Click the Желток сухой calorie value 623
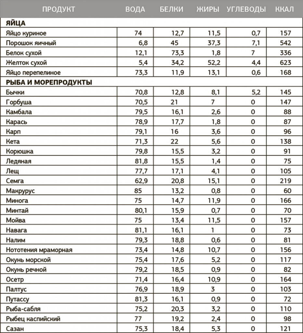Image resolution: width=303 pixels, height=333 pixels. (285, 62)
